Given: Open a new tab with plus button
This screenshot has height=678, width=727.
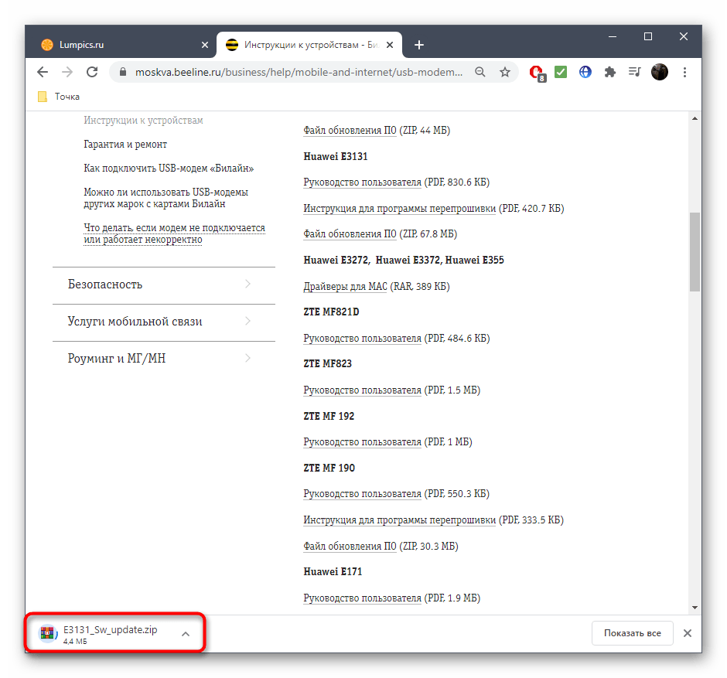Looking at the screenshot, I should 419,45.
